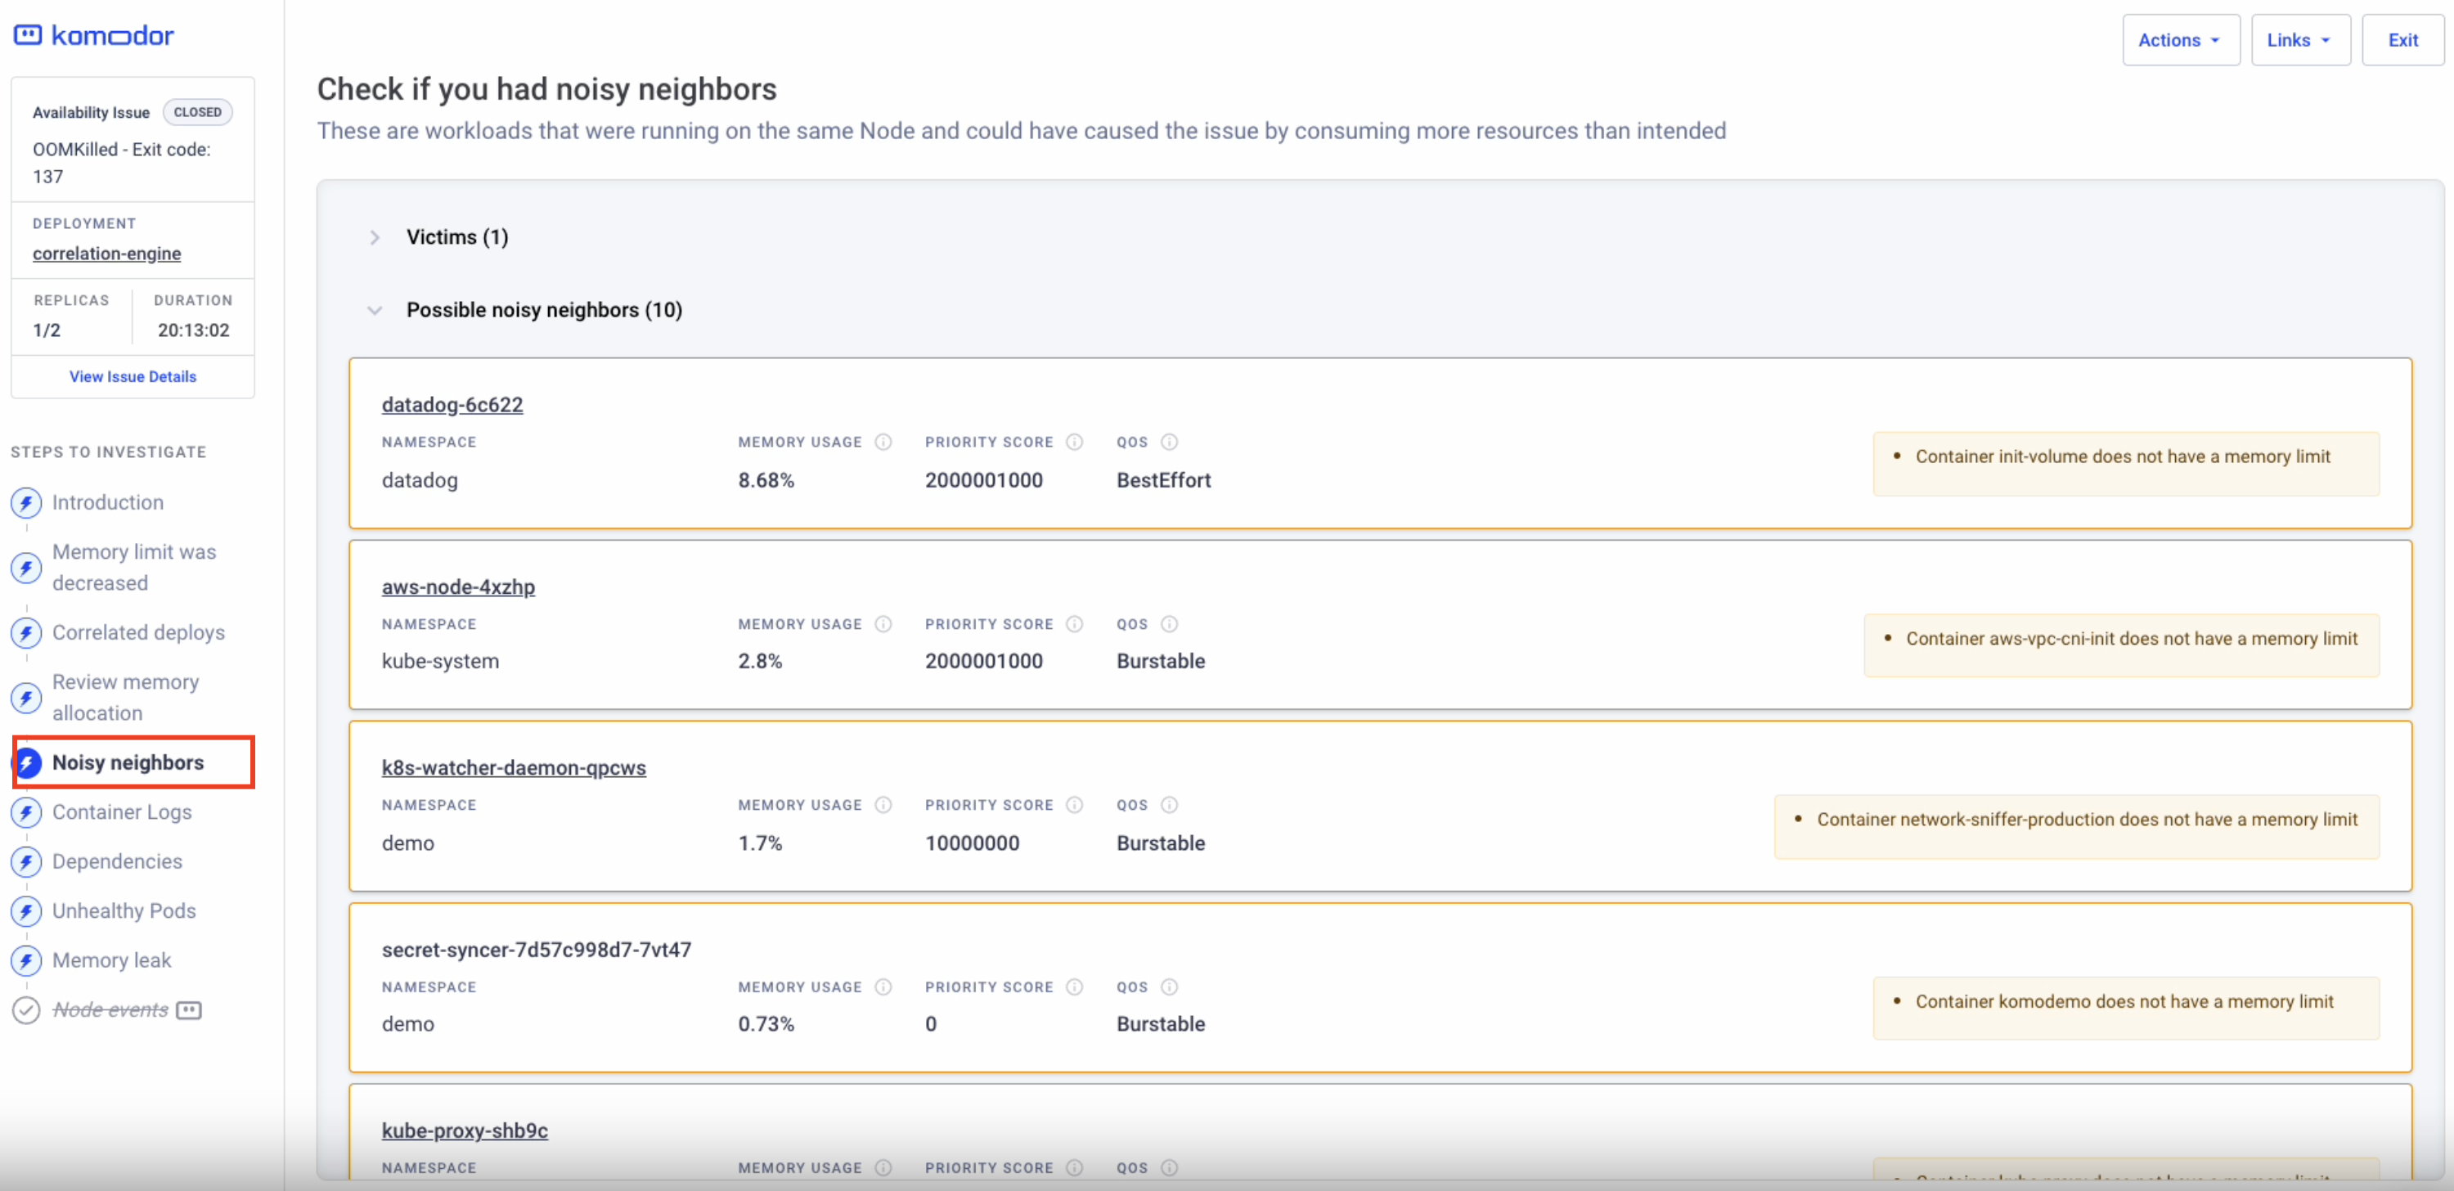Click the Komodor logo
This screenshot has width=2454, height=1191.
[x=93, y=36]
